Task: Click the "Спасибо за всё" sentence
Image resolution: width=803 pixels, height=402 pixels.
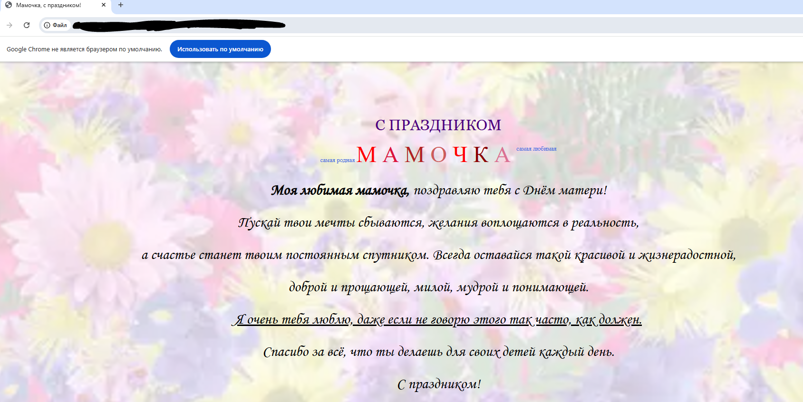Action: tap(438, 352)
